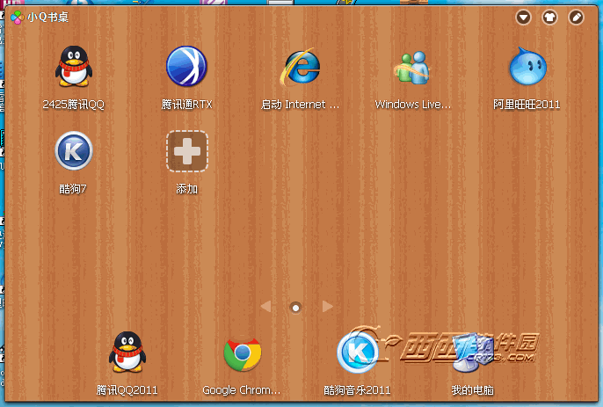Screen dimensions: 603x407
Task: Launch 腾讯通RTX application icon
Action: click(x=187, y=66)
